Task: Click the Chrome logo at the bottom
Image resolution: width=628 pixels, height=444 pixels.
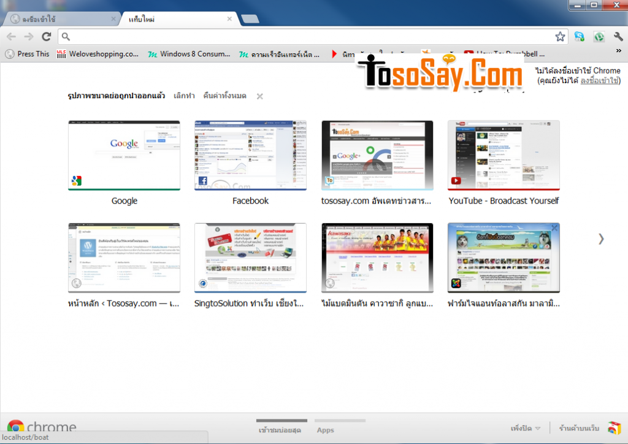Action: 42,426
